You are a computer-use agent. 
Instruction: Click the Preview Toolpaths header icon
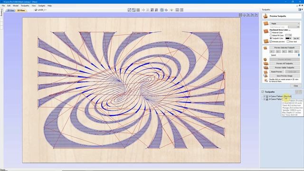pos(266,16)
